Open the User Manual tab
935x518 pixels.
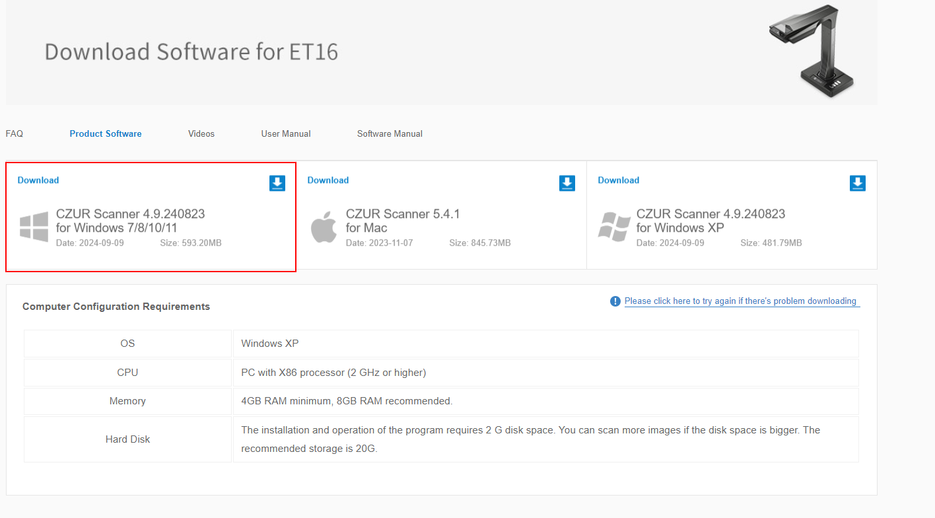[x=286, y=133]
